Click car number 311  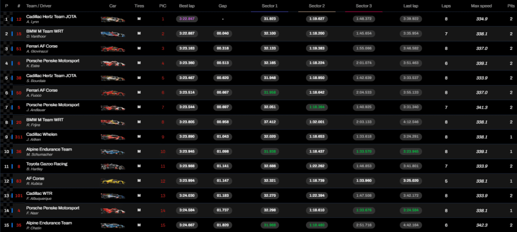(19, 137)
